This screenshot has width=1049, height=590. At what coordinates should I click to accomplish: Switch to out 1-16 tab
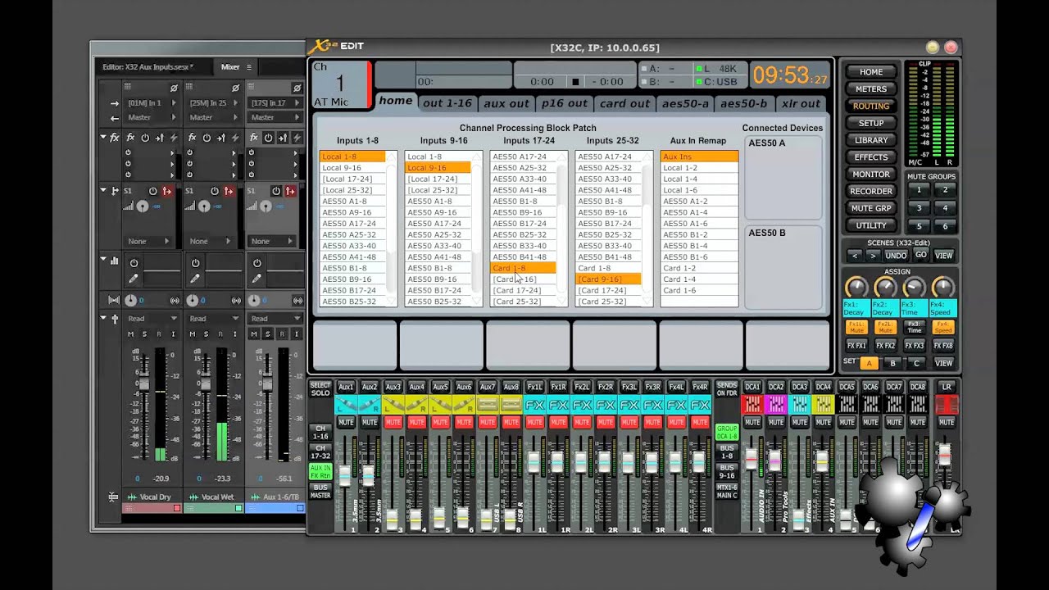(x=447, y=103)
